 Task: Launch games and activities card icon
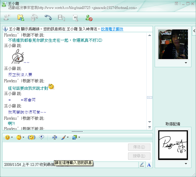tap(75, 18)
